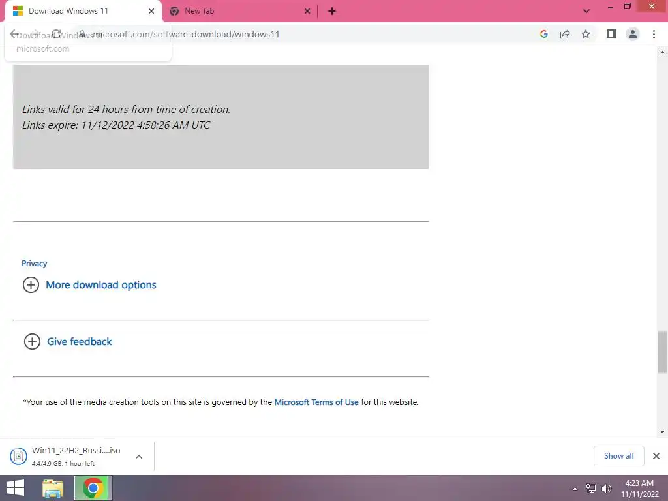This screenshot has width=668, height=501.
Task: Open a new browser tab with plus button
Action: click(332, 11)
